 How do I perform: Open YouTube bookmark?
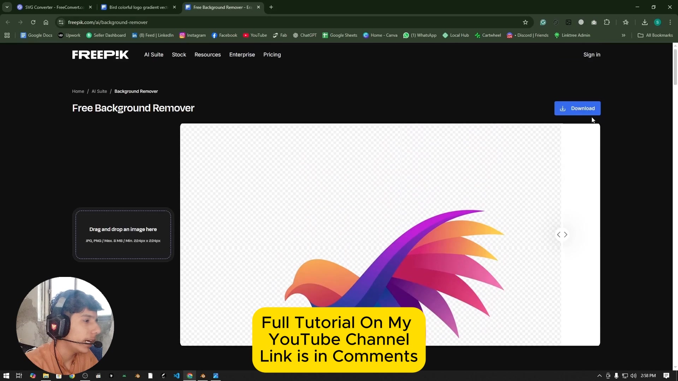point(255,35)
